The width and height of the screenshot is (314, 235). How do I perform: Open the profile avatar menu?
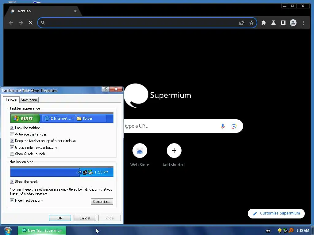click(293, 23)
